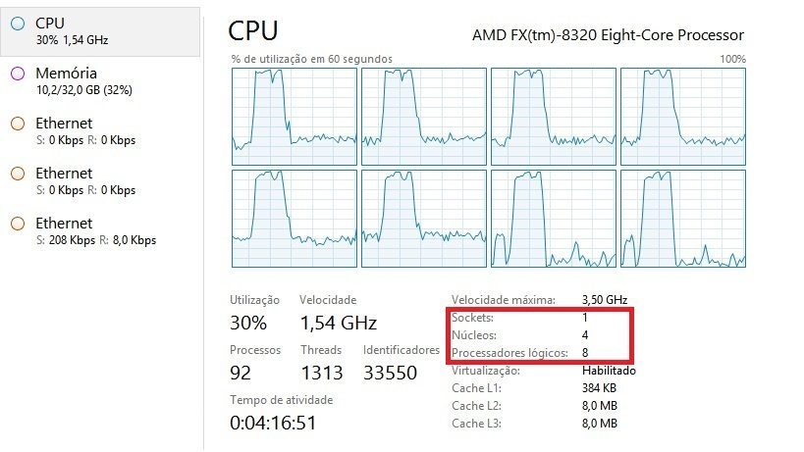Click the top-right processor graph

(x=683, y=117)
